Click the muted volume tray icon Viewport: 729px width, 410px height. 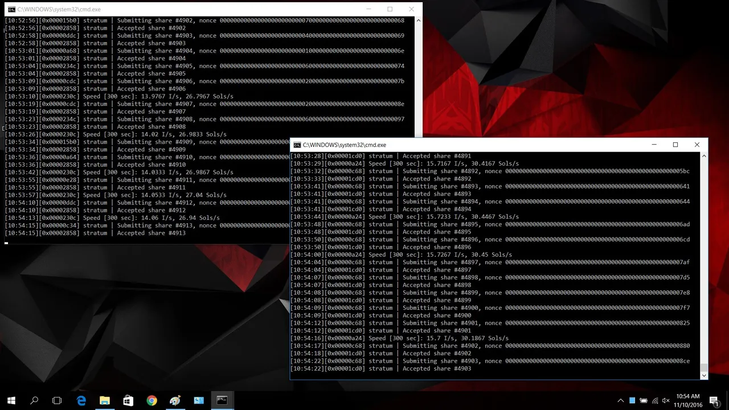(x=666, y=400)
